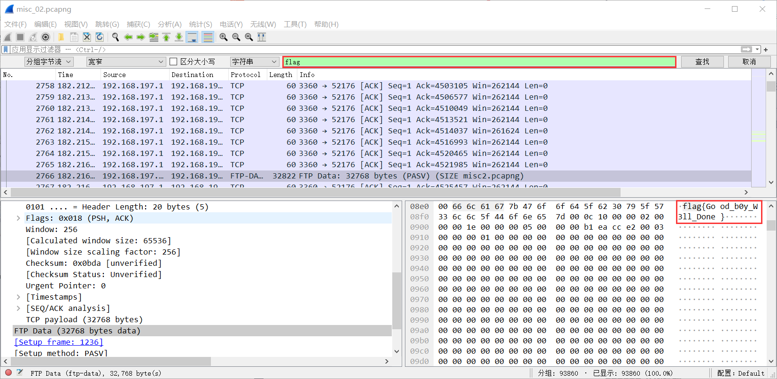Toggle packet colorization rules

[x=208, y=37]
